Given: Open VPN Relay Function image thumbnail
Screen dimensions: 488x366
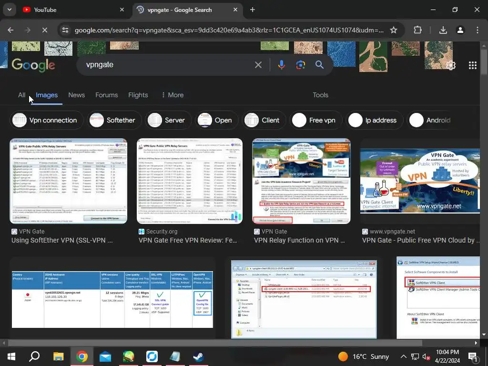Looking at the screenshot, I should point(301,181).
